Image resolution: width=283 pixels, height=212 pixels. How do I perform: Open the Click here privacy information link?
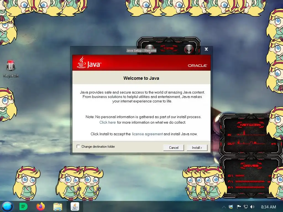108,122
